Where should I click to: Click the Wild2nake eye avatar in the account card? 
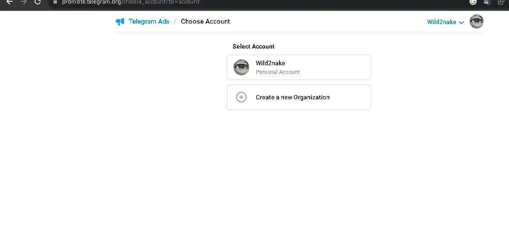click(x=241, y=67)
